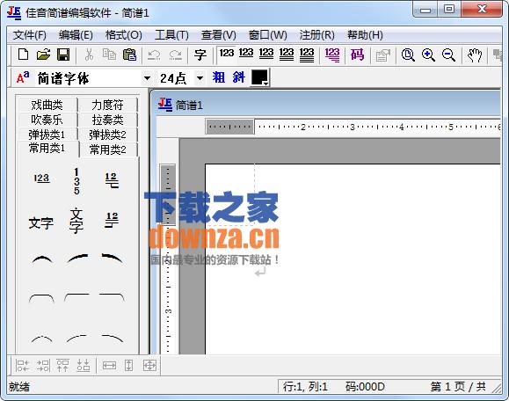Click the equal height icon in bottom toolbar

pyautogui.click(x=129, y=366)
